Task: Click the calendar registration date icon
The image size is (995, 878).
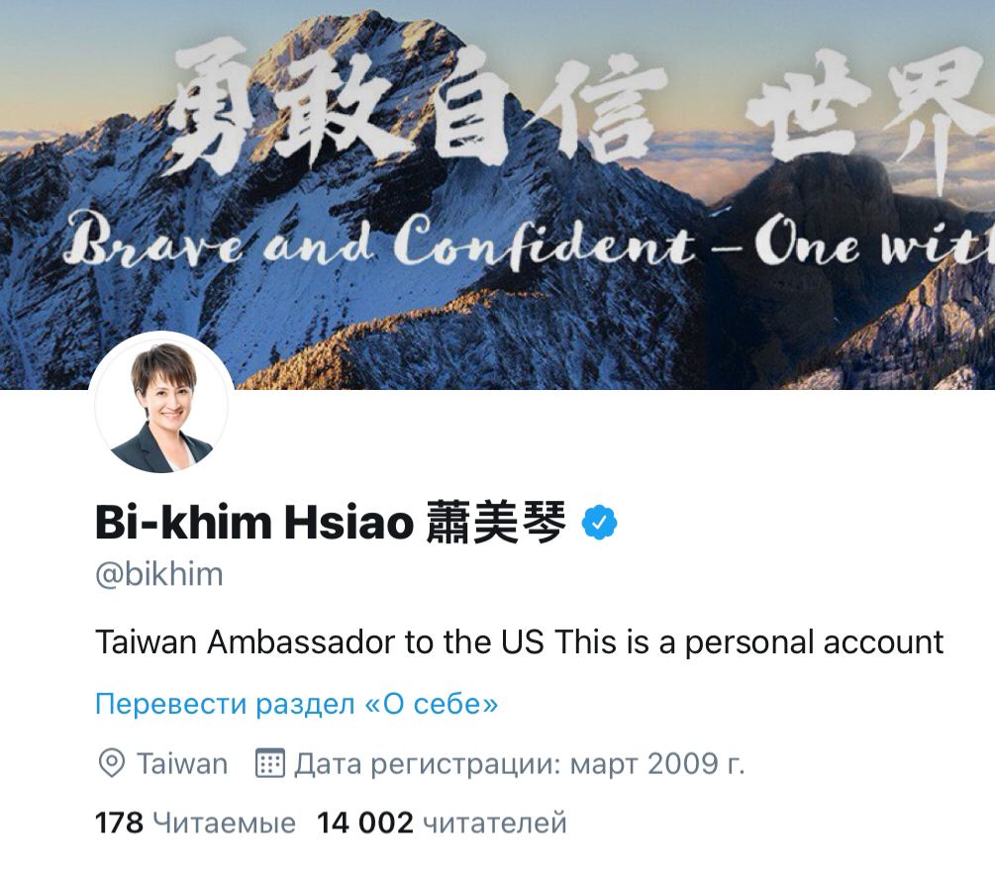Action: point(269,763)
